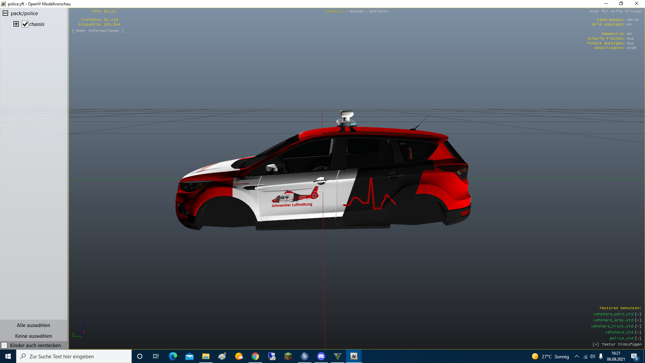This screenshot has width=645, height=363.
Task: Remove the vehshare_worn.ytd texture
Action: pyautogui.click(x=638, y=314)
